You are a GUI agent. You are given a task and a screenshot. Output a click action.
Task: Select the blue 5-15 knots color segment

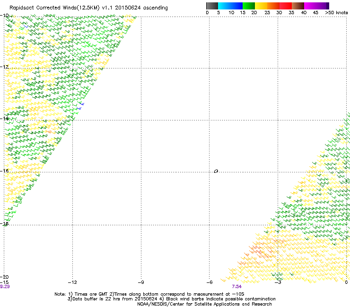[230, 6]
